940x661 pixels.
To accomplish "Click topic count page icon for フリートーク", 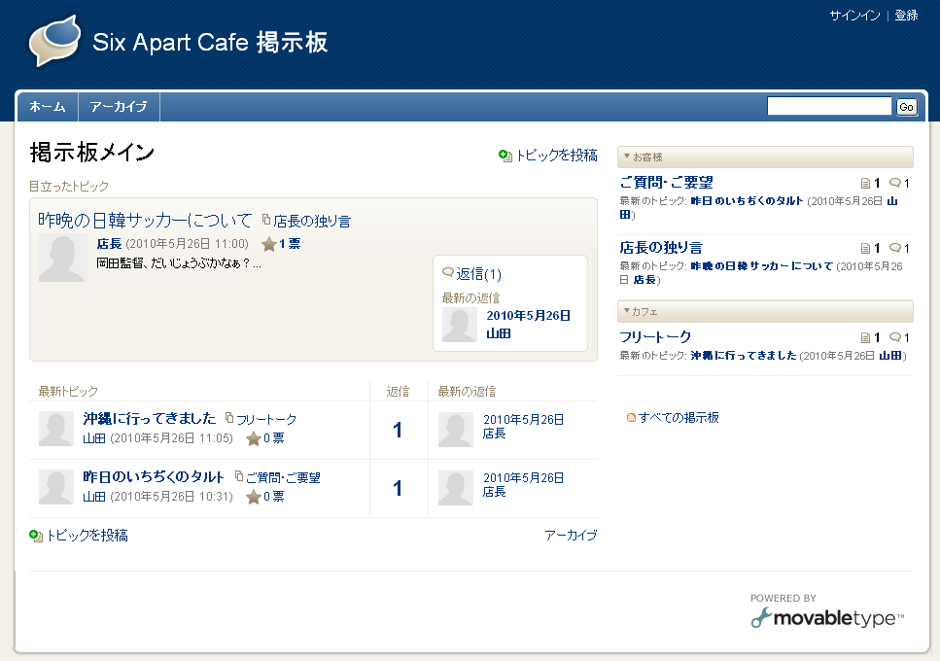I will (x=865, y=338).
